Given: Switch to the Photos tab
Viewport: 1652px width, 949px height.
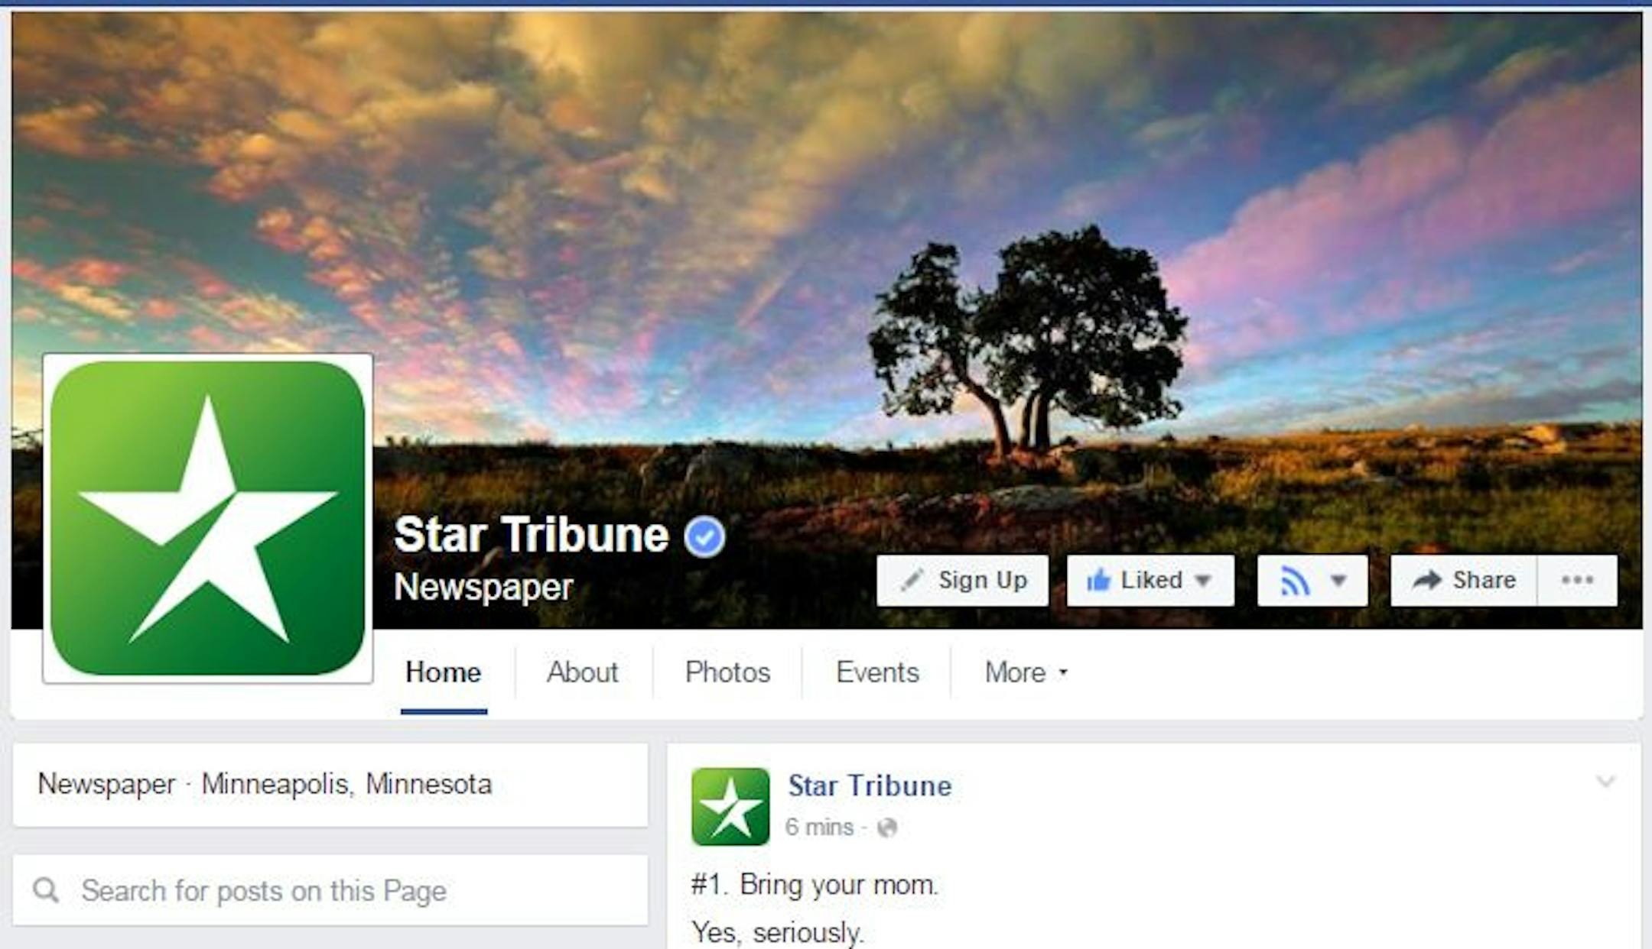Looking at the screenshot, I should (x=727, y=672).
